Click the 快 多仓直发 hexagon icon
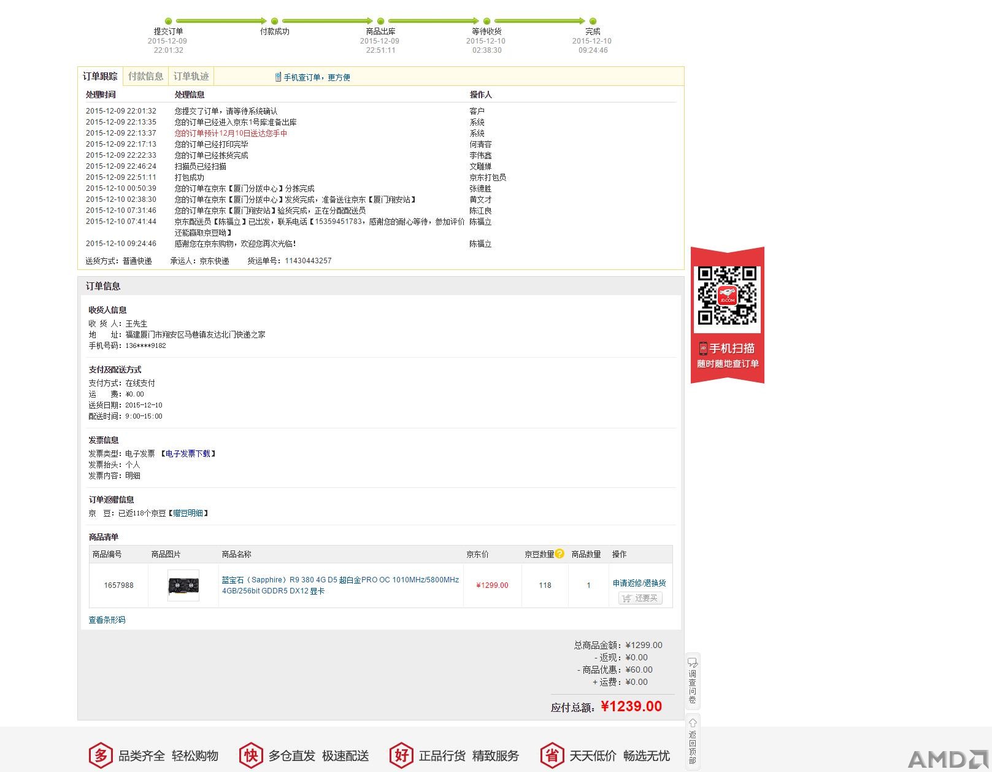The height and width of the screenshot is (772, 992). click(x=251, y=755)
